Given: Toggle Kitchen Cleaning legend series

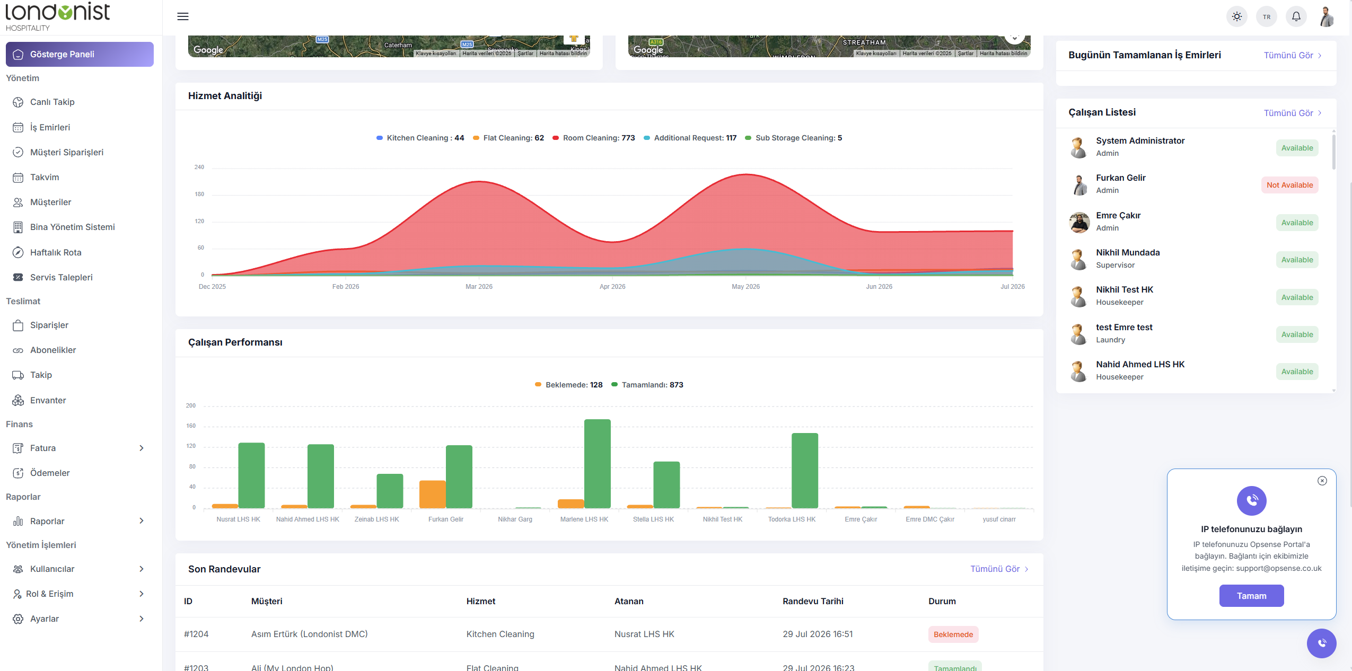Looking at the screenshot, I should pos(420,138).
